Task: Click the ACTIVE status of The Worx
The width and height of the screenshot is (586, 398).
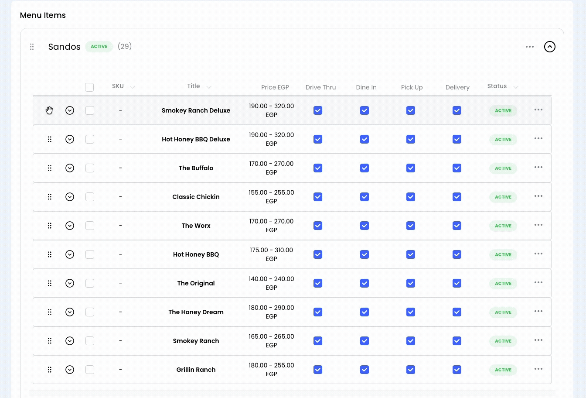Action: 503,226
